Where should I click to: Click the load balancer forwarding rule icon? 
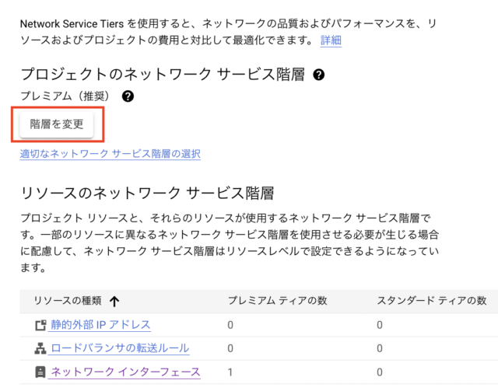click(x=40, y=348)
